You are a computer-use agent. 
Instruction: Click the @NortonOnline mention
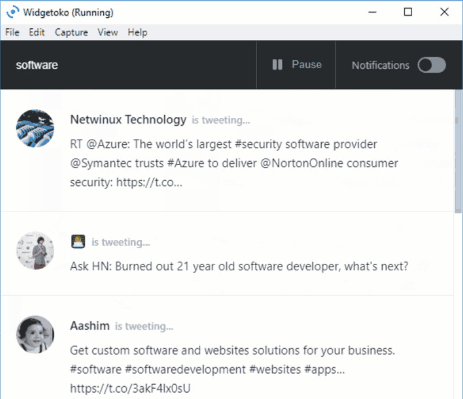pyautogui.click(x=302, y=163)
